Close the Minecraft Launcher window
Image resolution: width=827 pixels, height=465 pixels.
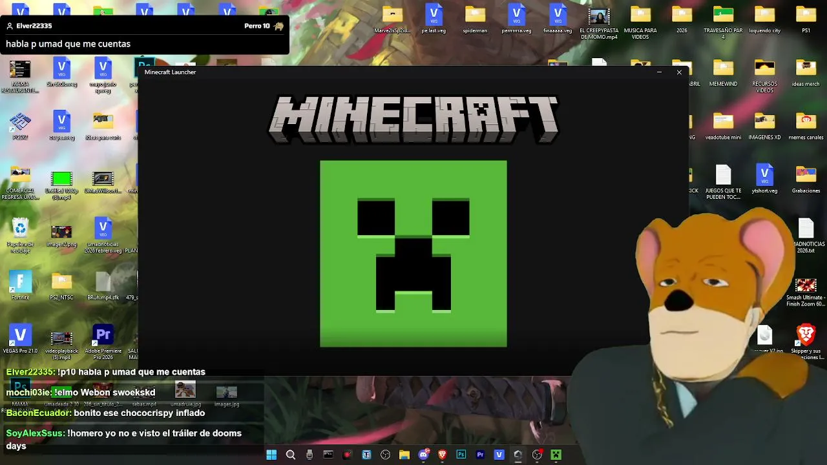(679, 72)
